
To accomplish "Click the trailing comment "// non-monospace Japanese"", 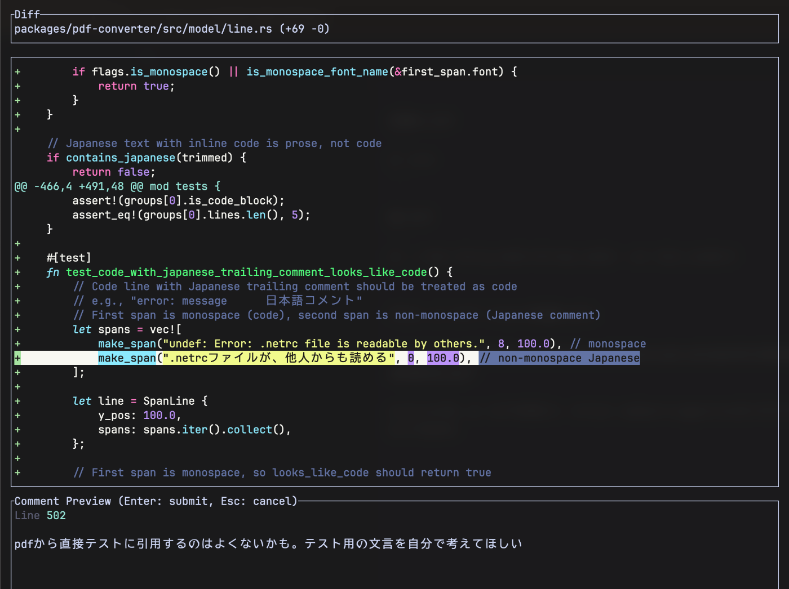I will (560, 358).
